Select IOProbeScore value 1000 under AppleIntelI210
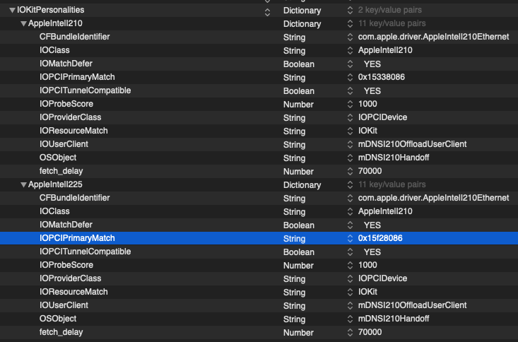 [367, 104]
